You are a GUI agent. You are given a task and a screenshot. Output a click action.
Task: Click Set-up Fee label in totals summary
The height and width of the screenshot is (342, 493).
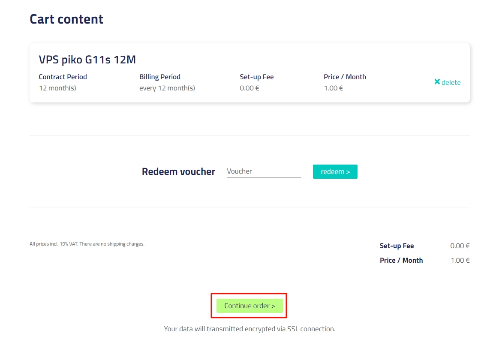point(397,246)
